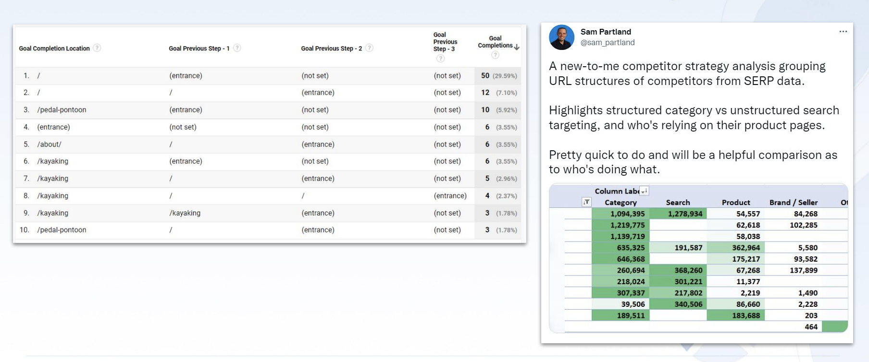Select (entrance) location in row 4
Viewport: 869px width, 362px height.
[x=53, y=127]
